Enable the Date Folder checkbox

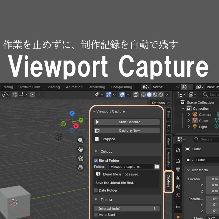coord(96,190)
